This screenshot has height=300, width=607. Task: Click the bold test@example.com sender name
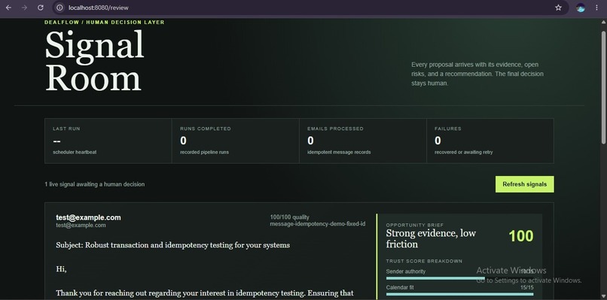88,217
